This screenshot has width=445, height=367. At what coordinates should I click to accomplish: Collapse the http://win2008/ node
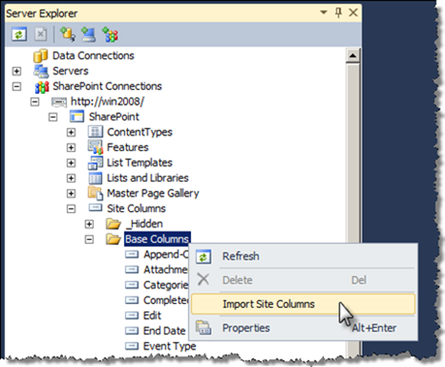coord(34,102)
